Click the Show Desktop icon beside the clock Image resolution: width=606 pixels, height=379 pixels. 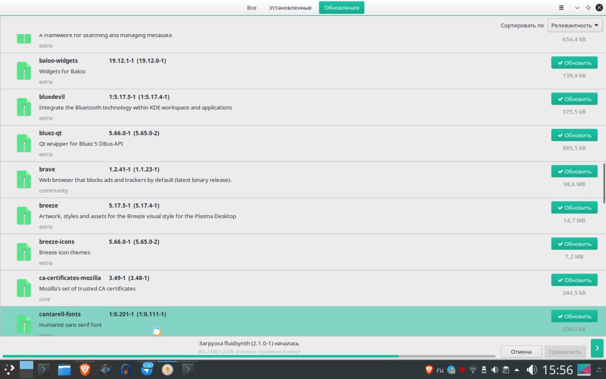[584, 370]
